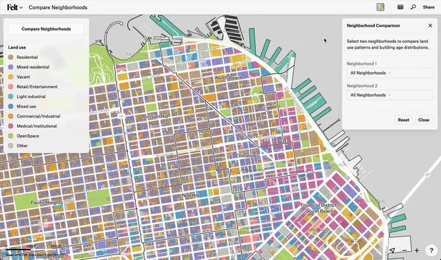Click the Russian Hill map label

(x=155, y=116)
